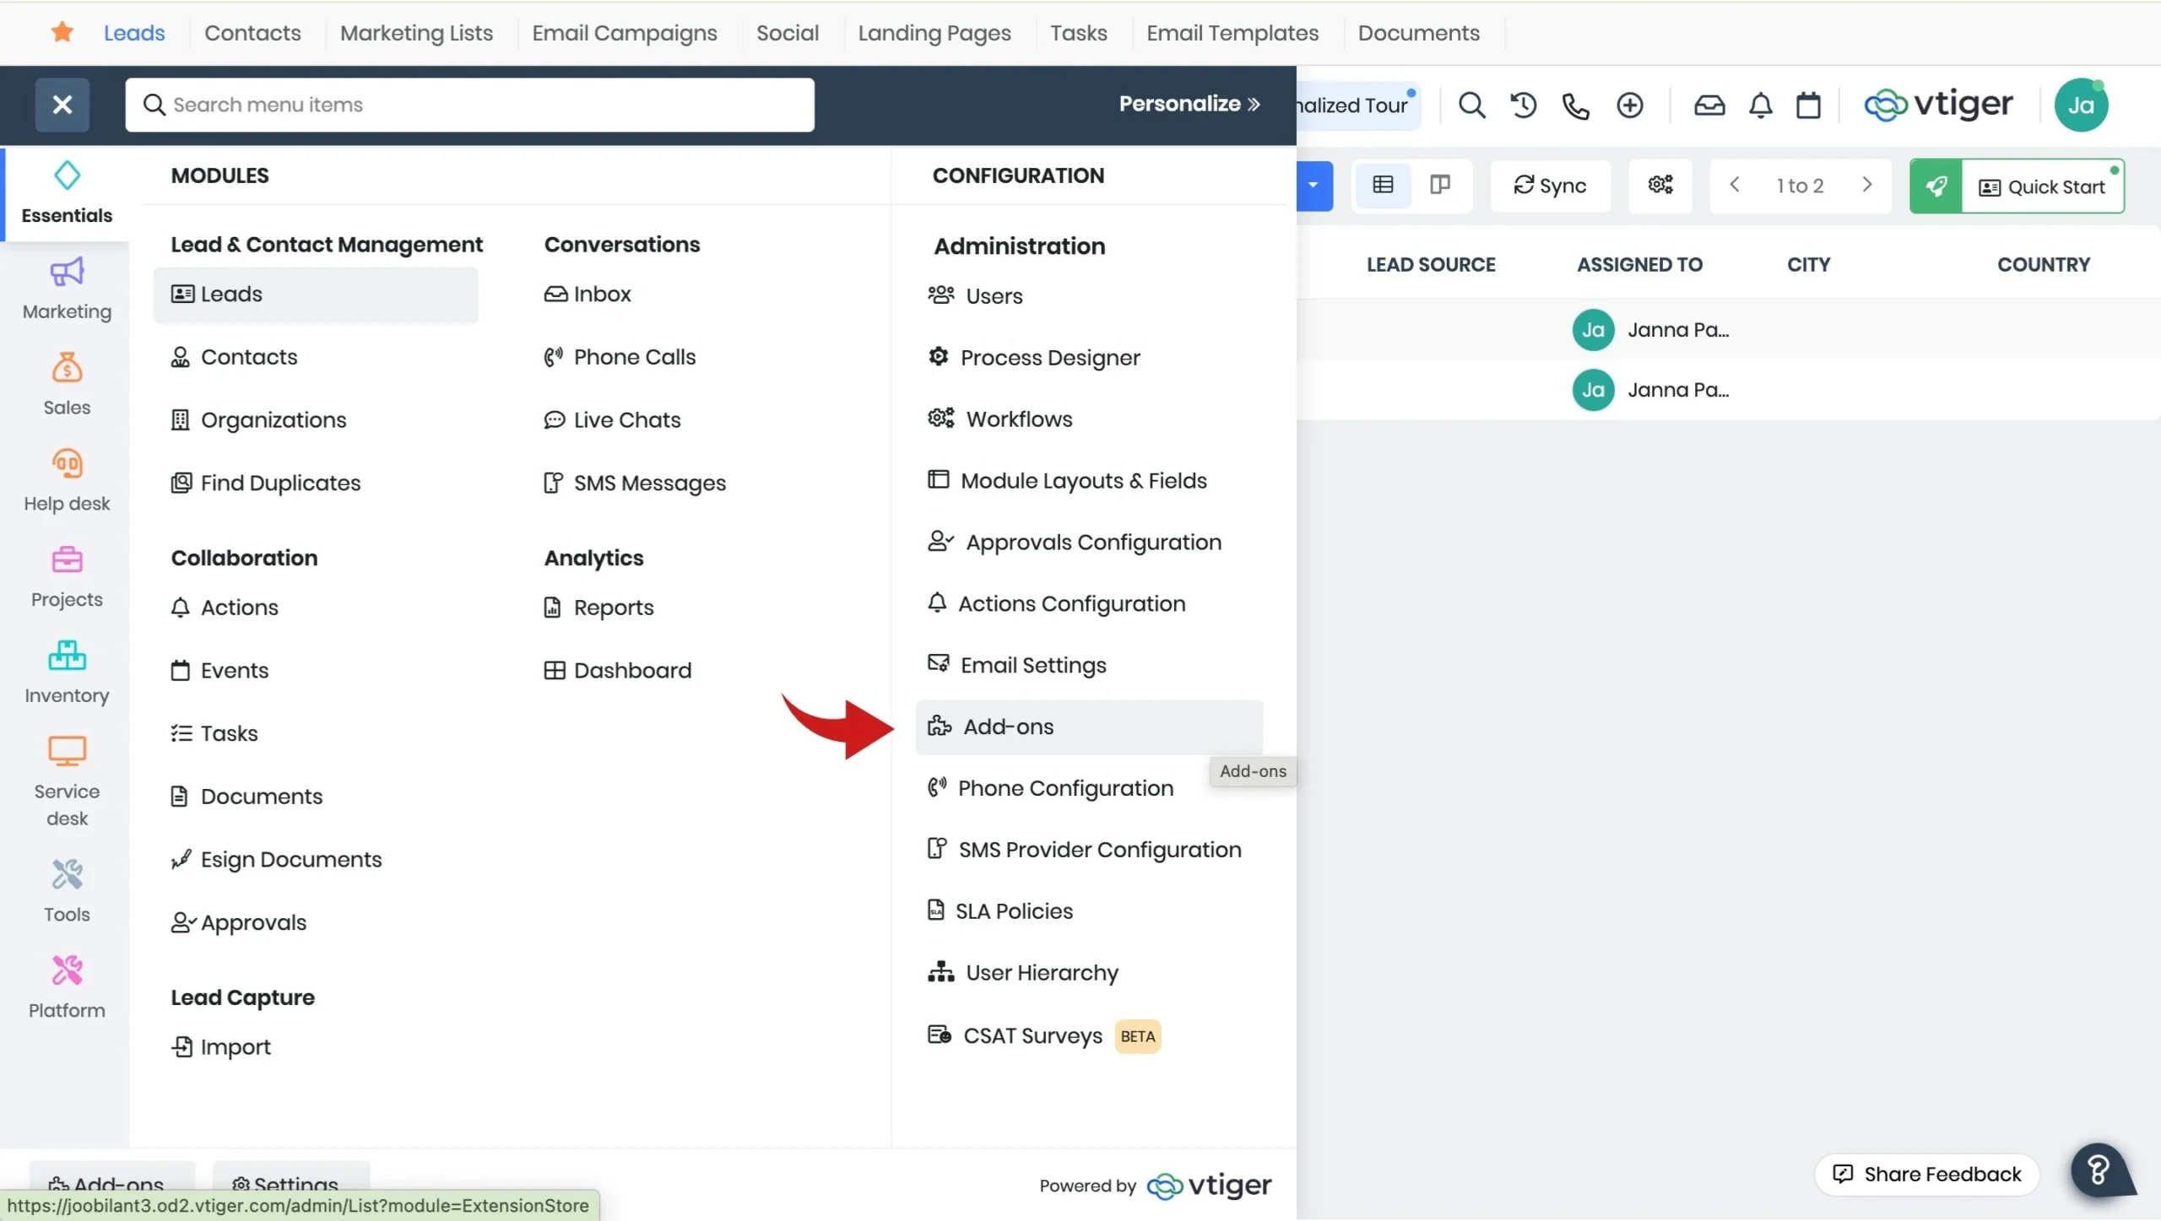Click the phone dialer icon
This screenshot has width=2161, height=1221.
[1575, 105]
